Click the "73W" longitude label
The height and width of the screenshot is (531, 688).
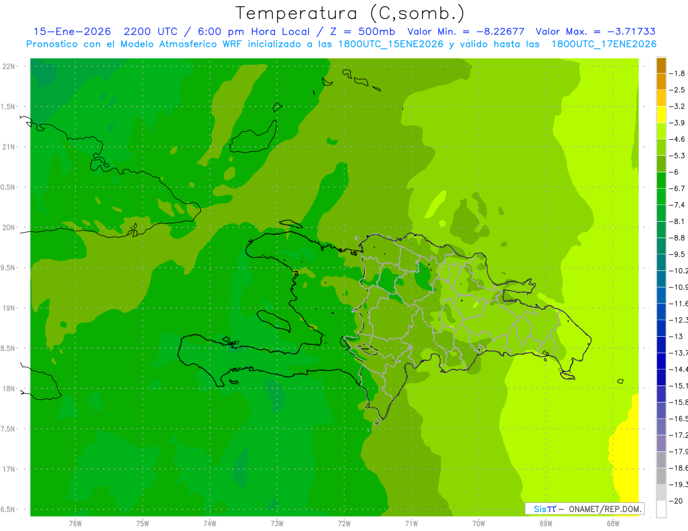click(277, 523)
